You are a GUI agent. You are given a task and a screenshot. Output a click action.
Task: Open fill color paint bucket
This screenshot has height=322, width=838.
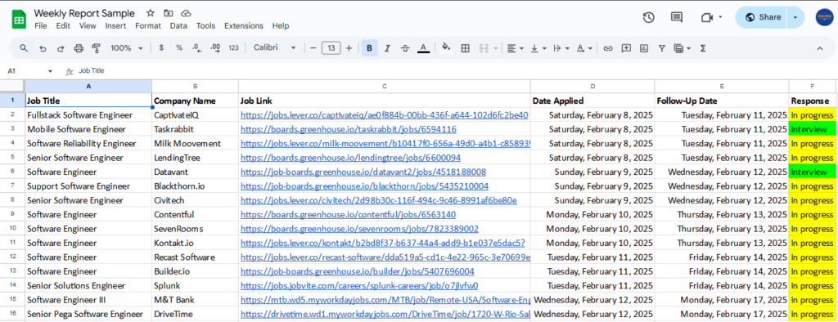pyautogui.click(x=447, y=48)
